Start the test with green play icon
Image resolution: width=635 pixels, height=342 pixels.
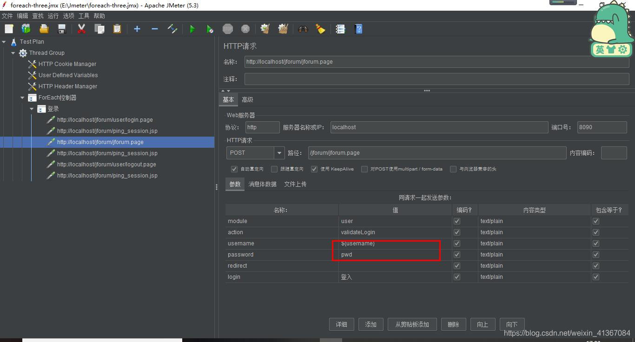192,29
